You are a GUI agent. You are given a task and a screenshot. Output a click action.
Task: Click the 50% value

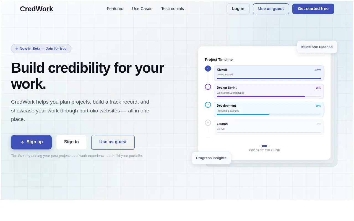point(318,106)
